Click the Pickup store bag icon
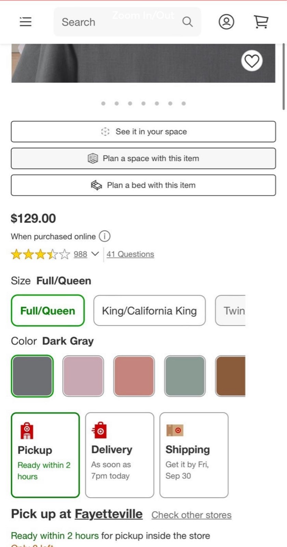Screen dimensions: 287x547 point(27,430)
